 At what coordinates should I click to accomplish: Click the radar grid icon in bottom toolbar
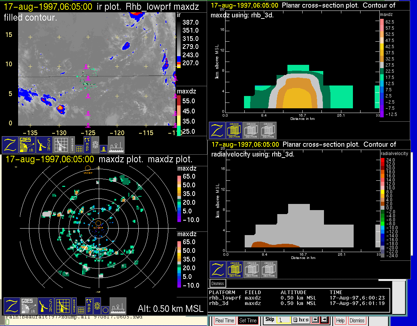(63, 306)
